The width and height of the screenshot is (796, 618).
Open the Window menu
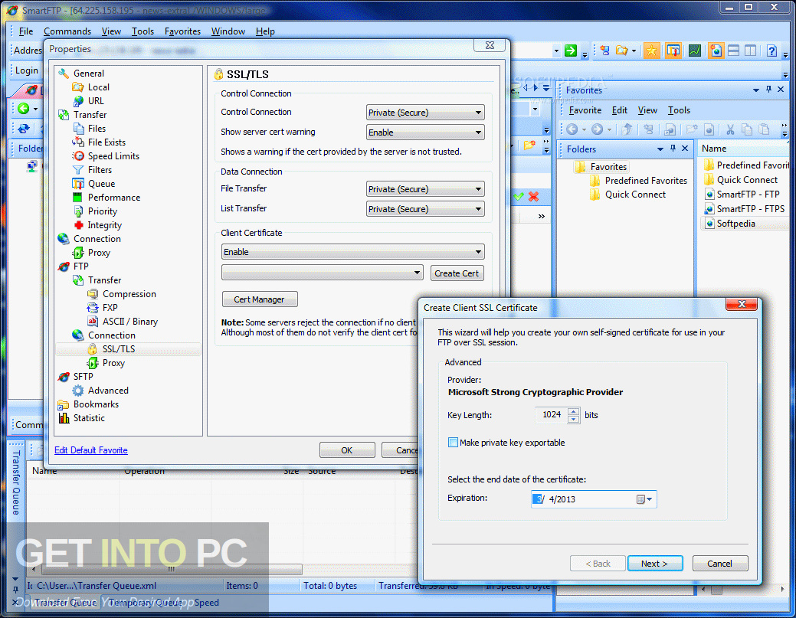[x=228, y=31]
